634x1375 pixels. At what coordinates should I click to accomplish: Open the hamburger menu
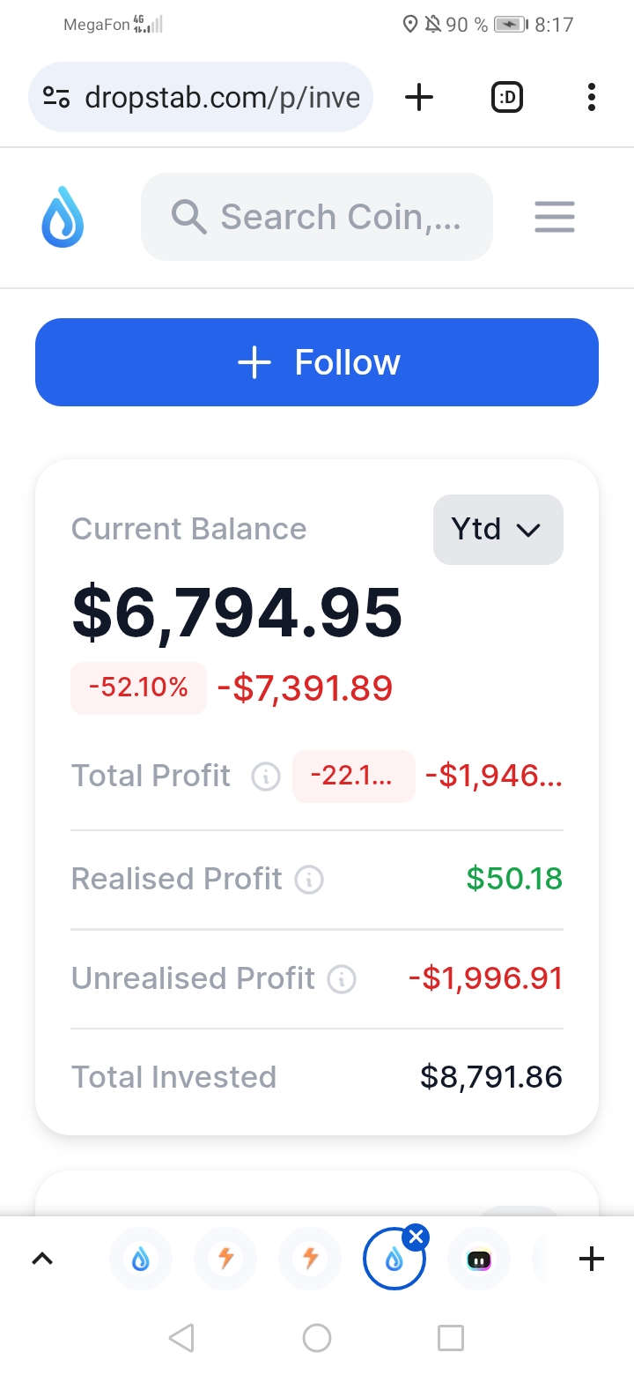point(555,217)
